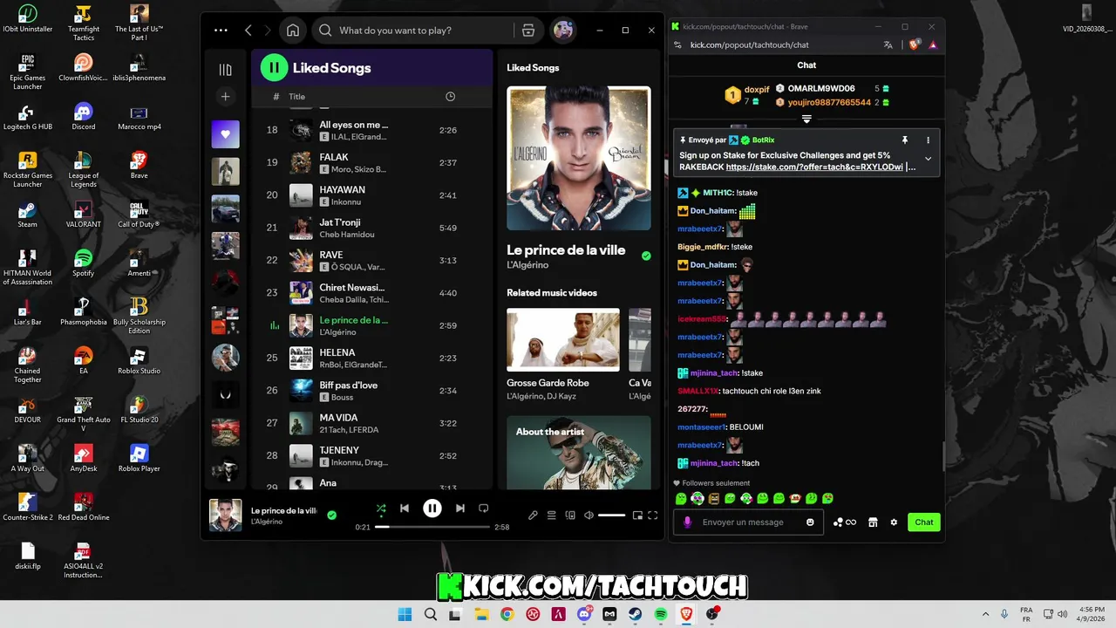
Task: Pause playback in bottom player bar
Action: 432,509
